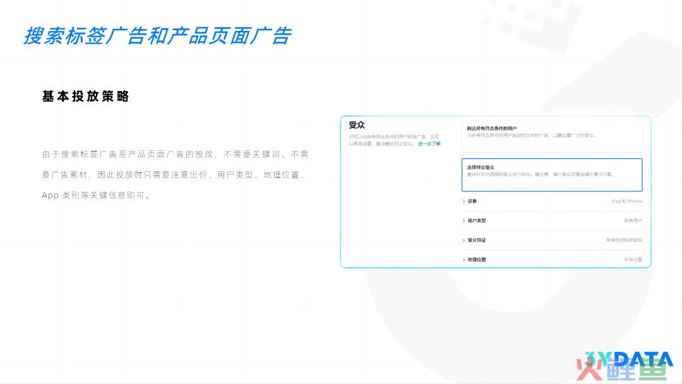Viewport: 682px width, 384px height.
Task: Select the 选择特定受众 audience option
Action: (552, 175)
